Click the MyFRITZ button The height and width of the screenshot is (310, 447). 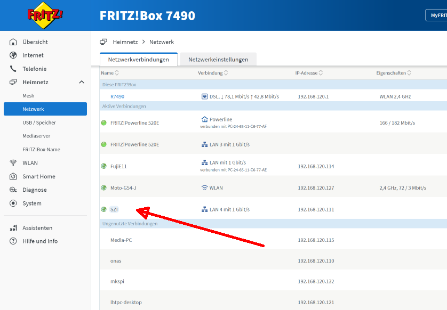click(x=436, y=15)
